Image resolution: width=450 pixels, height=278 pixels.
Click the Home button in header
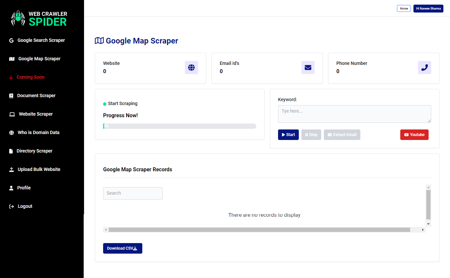[404, 9]
